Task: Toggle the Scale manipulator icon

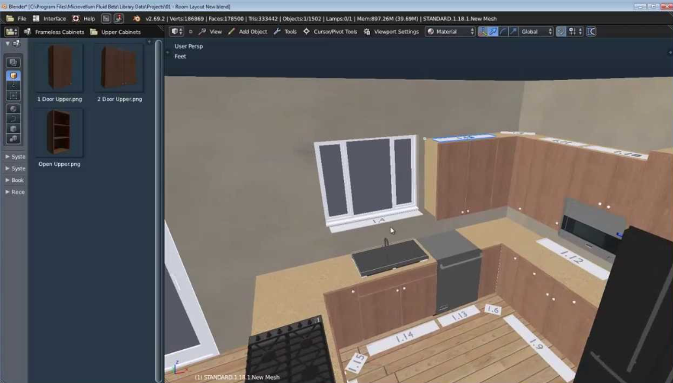Action: 512,31
